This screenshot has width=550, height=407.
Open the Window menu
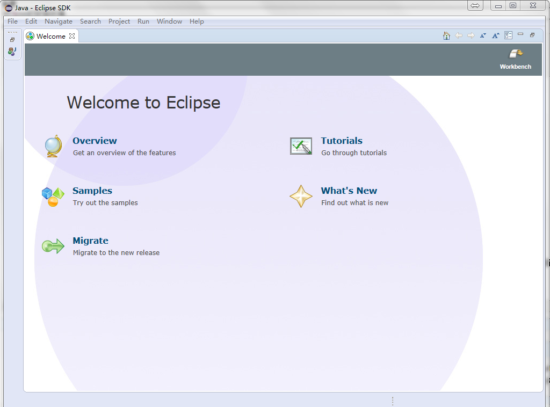point(169,21)
